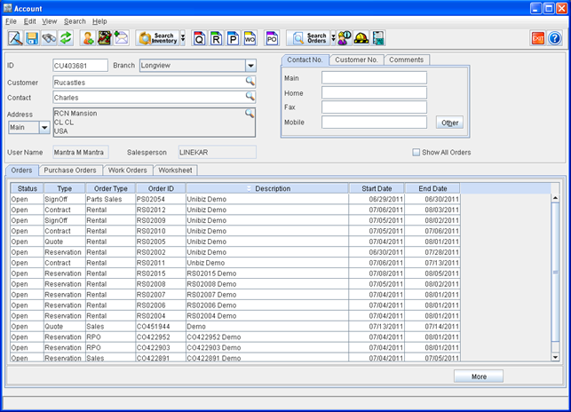Click the orders table vertical scrollbar thumb
This screenshot has width=571, height=412.
(x=555, y=272)
